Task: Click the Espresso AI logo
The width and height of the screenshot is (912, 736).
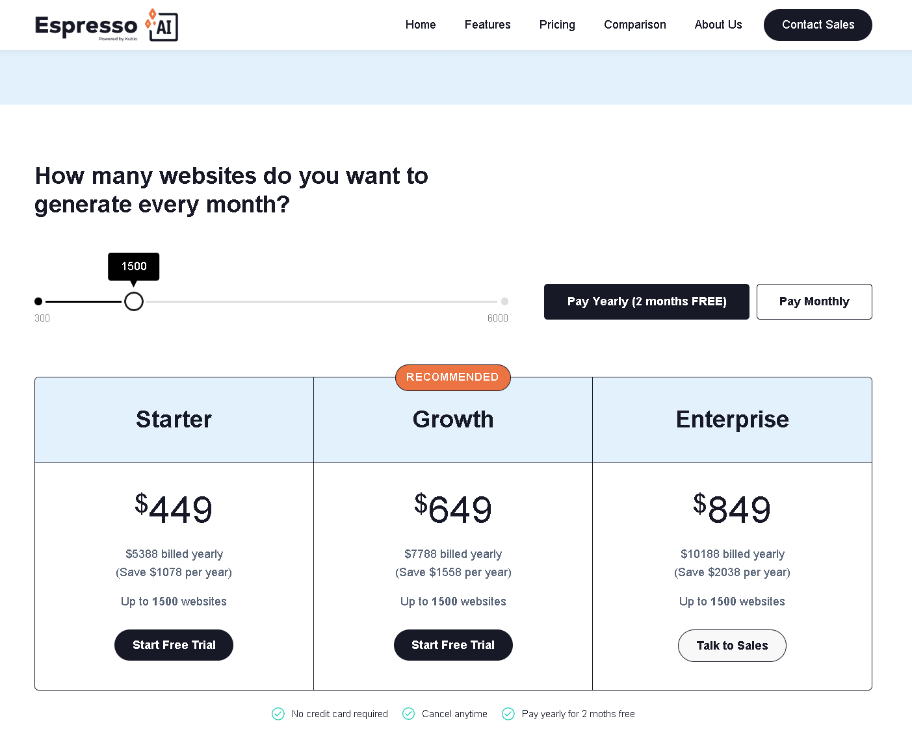Action: (x=106, y=25)
